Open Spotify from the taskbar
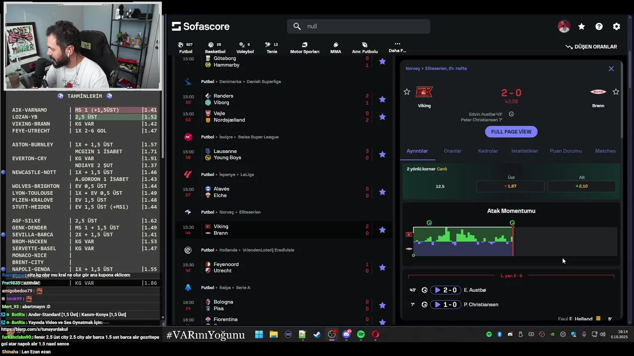 (x=361, y=335)
